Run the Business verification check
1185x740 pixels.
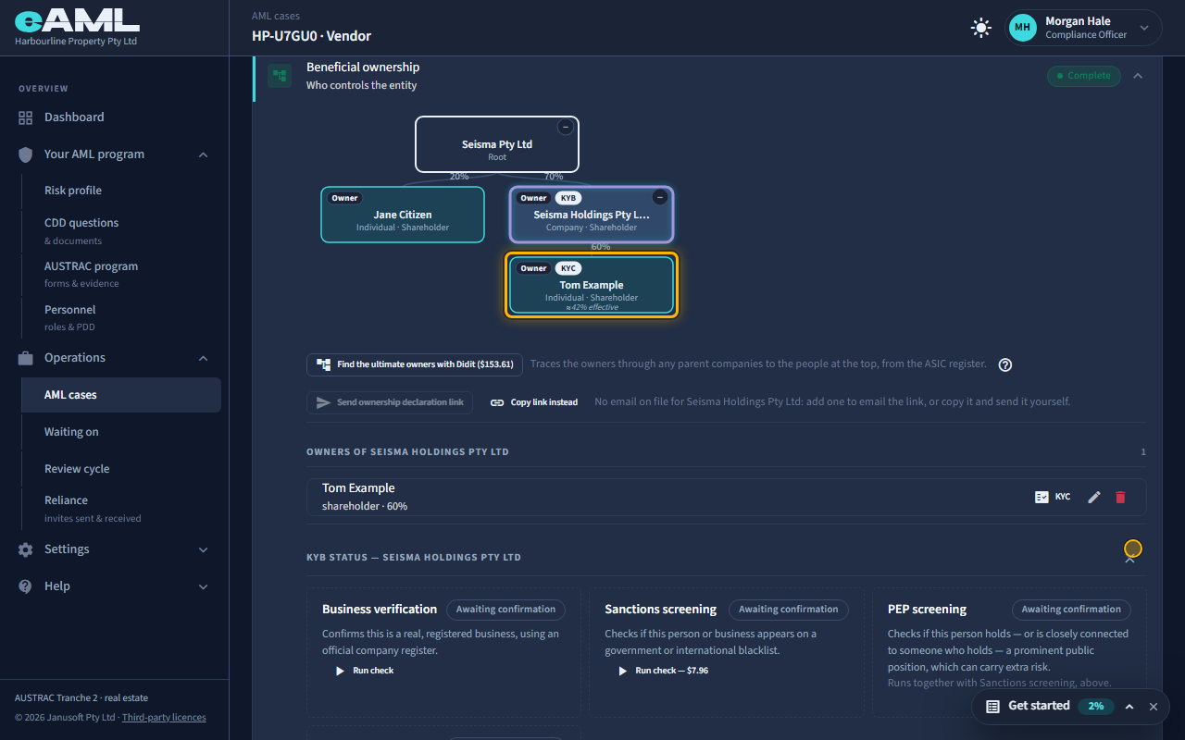coord(364,671)
